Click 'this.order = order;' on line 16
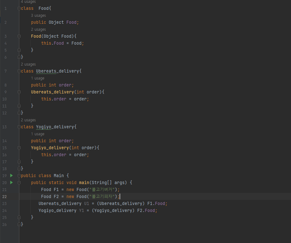 (65, 155)
